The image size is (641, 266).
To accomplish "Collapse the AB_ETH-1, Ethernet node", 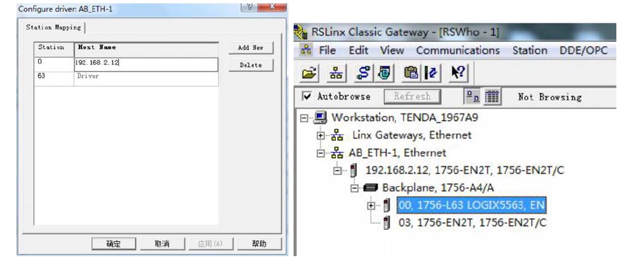I will (x=321, y=153).
